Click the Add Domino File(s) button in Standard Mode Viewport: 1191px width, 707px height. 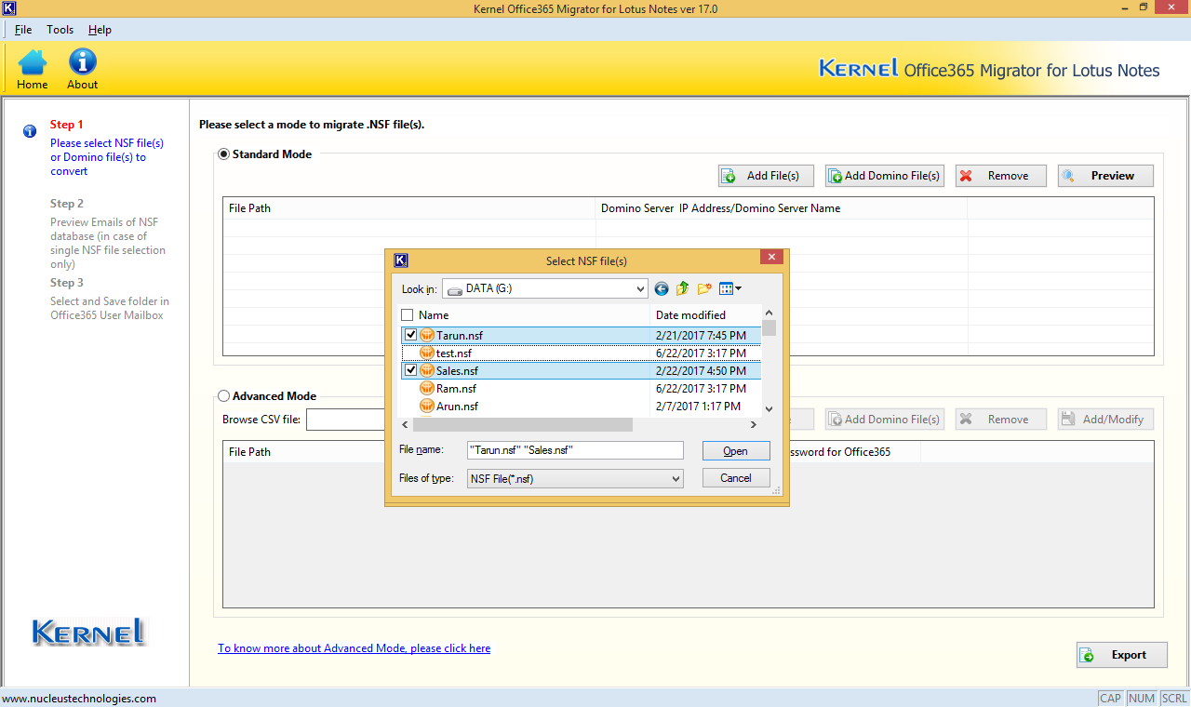(884, 176)
